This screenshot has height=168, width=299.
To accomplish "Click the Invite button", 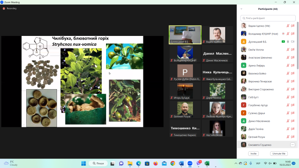I will tap(253, 154).
